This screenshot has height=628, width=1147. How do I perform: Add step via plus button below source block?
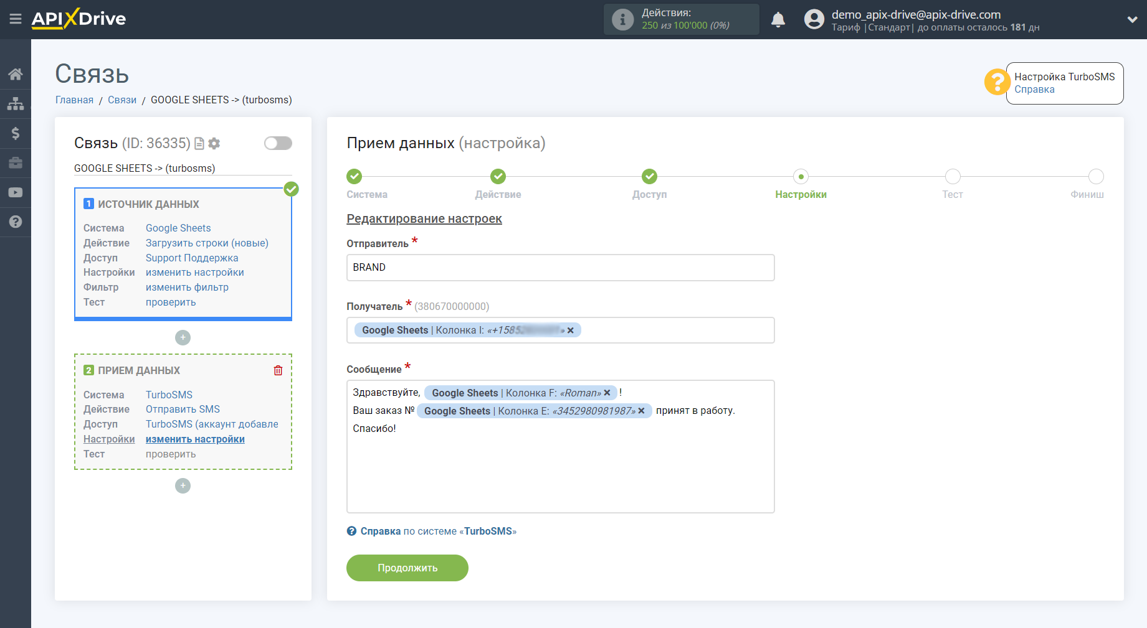coord(183,337)
